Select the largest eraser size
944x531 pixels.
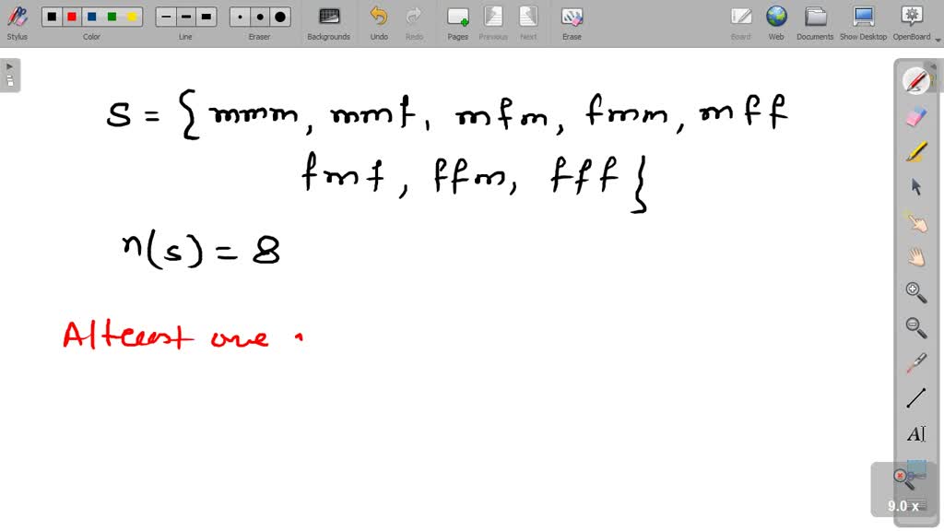(x=280, y=17)
